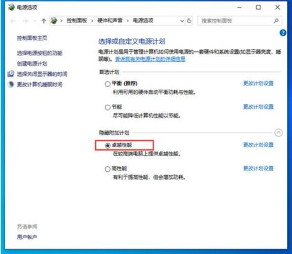Change plan settings for 节能 plan
This screenshot has height=254, width=292.
[258, 107]
